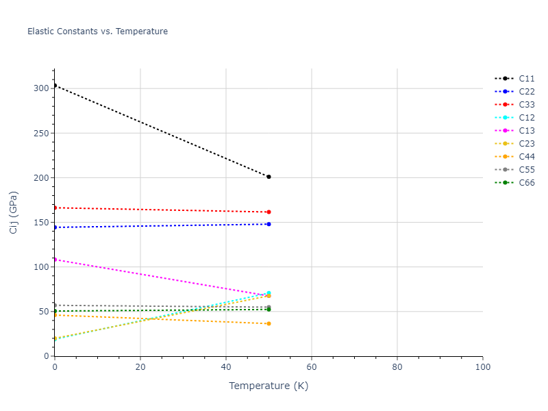Image resolution: width=548 pixels, height=411 pixels.
Task: Click the gray C55 point at 0 K
Action: [x=55, y=305]
